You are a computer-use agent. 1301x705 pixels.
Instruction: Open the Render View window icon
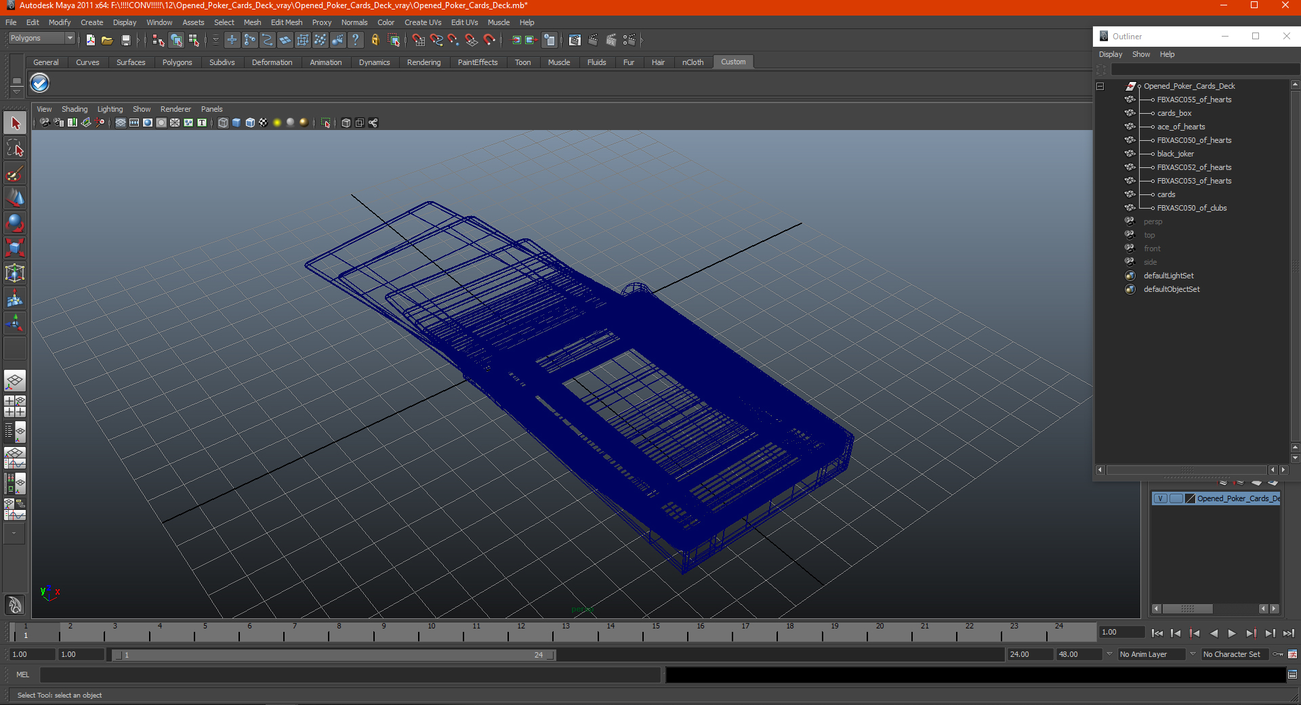(575, 40)
